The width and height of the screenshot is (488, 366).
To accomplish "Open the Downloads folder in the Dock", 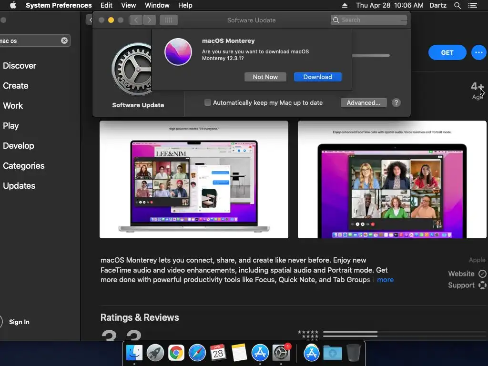I will pos(332,353).
